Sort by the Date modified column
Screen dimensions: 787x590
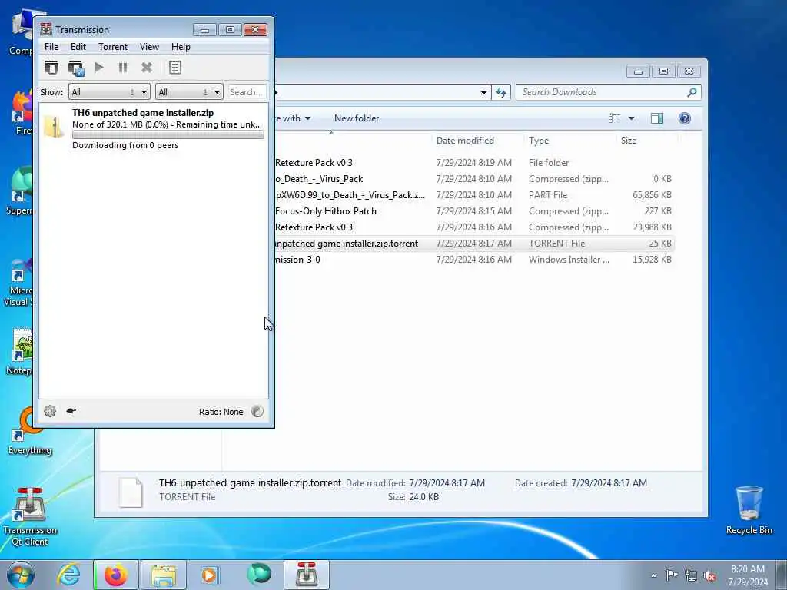click(x=465, y=141)
